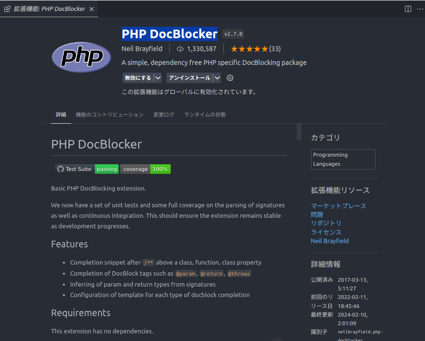The width and height of the screenshot is (425, 341).
Task: Click the カテゴリ section heading
Action: pos(325,138)
